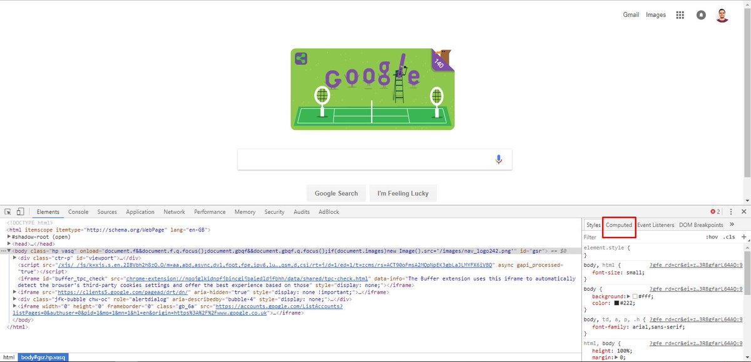Click the tennis Google doodle image
Screen dimensions: 751x362
click(373, 89)
